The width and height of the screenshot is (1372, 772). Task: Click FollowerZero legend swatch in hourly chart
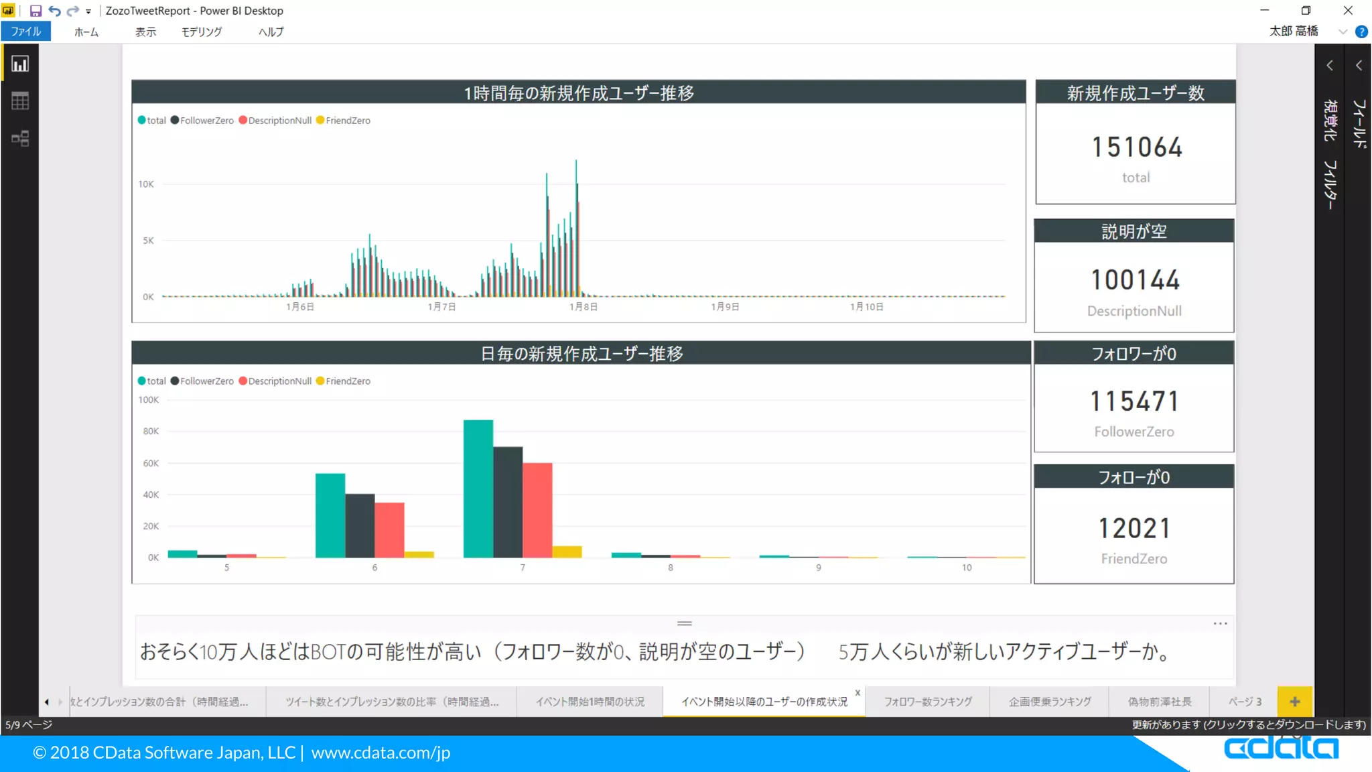pyautogui.click(x=175, y=121)
